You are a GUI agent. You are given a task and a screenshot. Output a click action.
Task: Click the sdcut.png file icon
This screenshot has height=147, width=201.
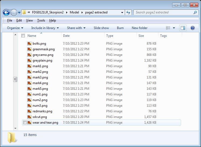coord(29,117)
